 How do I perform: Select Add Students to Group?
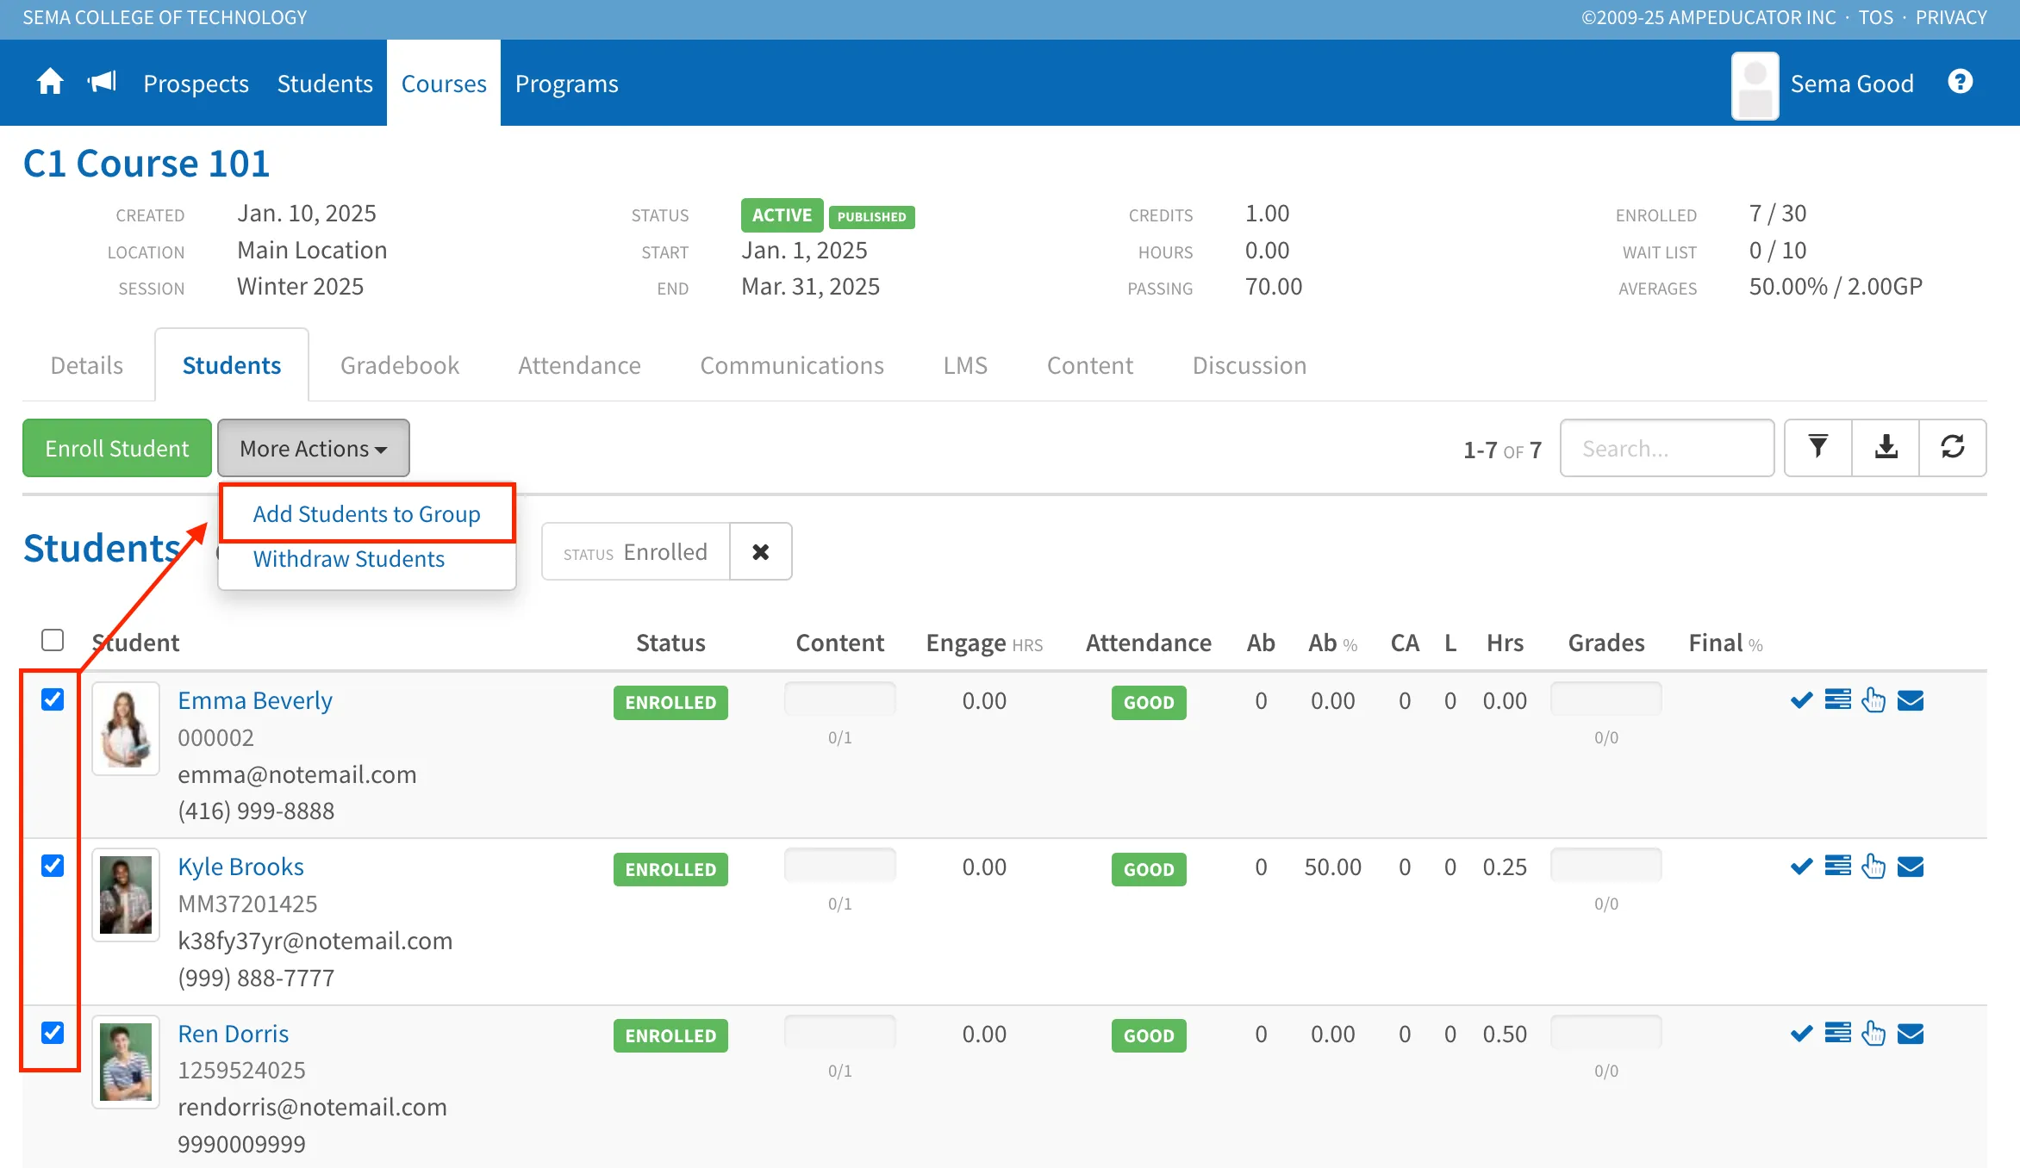click(367, 513)
